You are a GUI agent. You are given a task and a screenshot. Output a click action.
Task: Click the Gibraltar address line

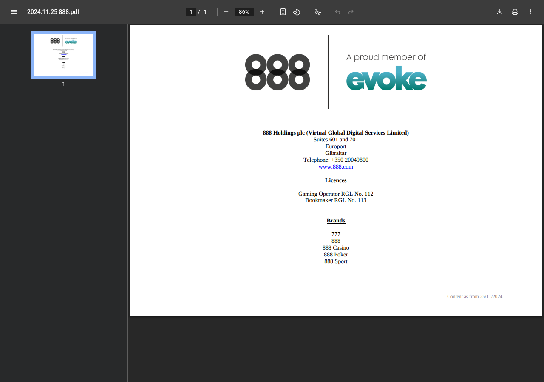(x=336, y=153)
